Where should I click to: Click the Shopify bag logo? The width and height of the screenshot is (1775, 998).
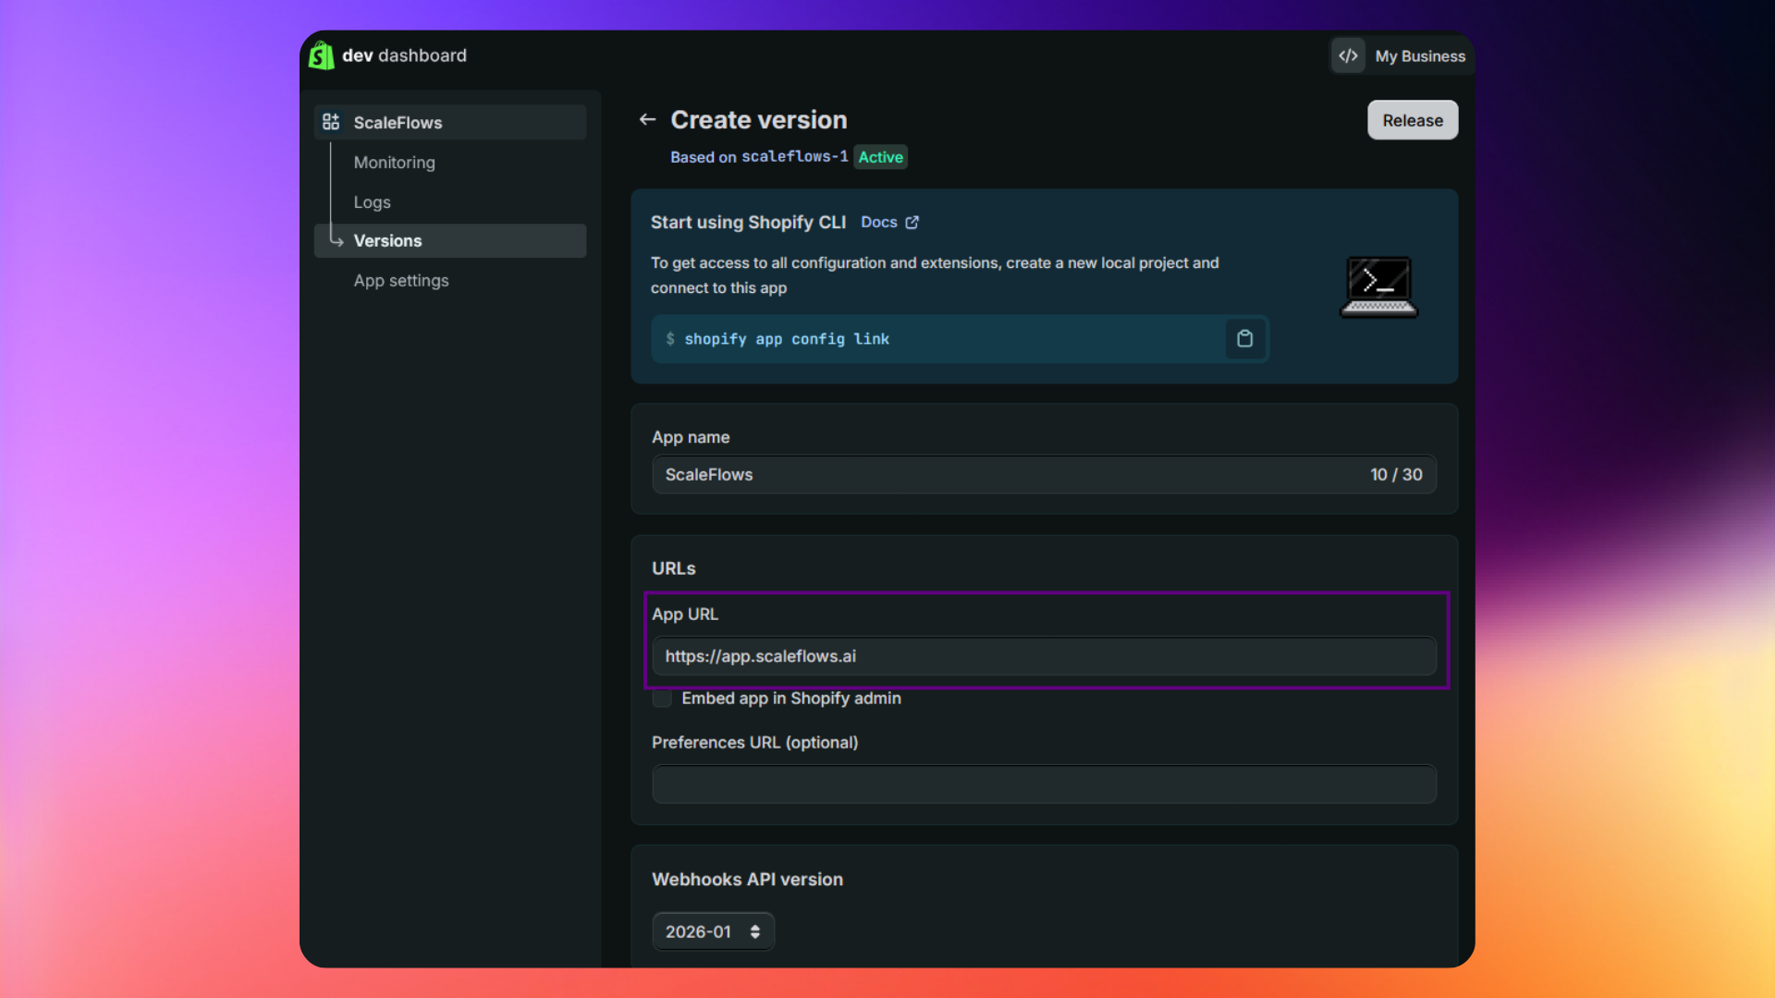point(321,55)
